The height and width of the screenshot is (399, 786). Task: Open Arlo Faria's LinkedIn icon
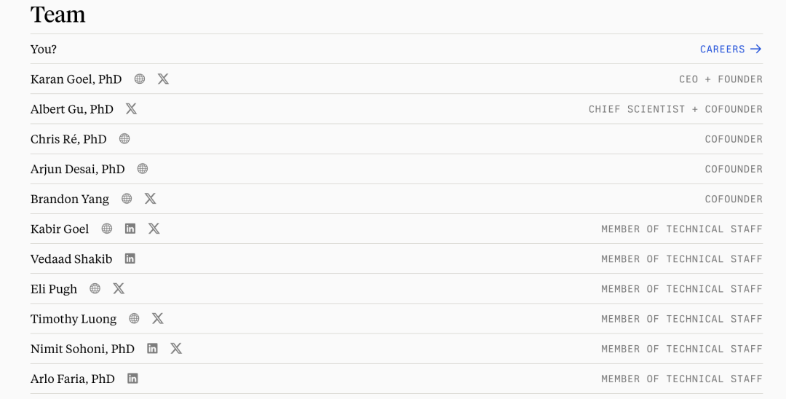click(x=132, y=378)
